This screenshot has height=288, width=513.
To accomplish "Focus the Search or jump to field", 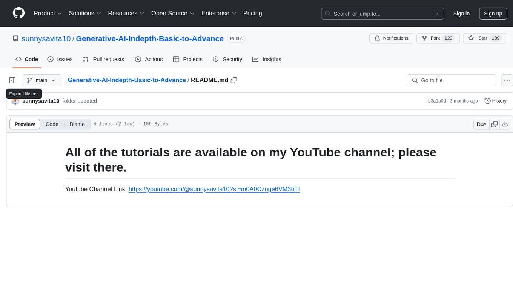I will pos(382,14).
